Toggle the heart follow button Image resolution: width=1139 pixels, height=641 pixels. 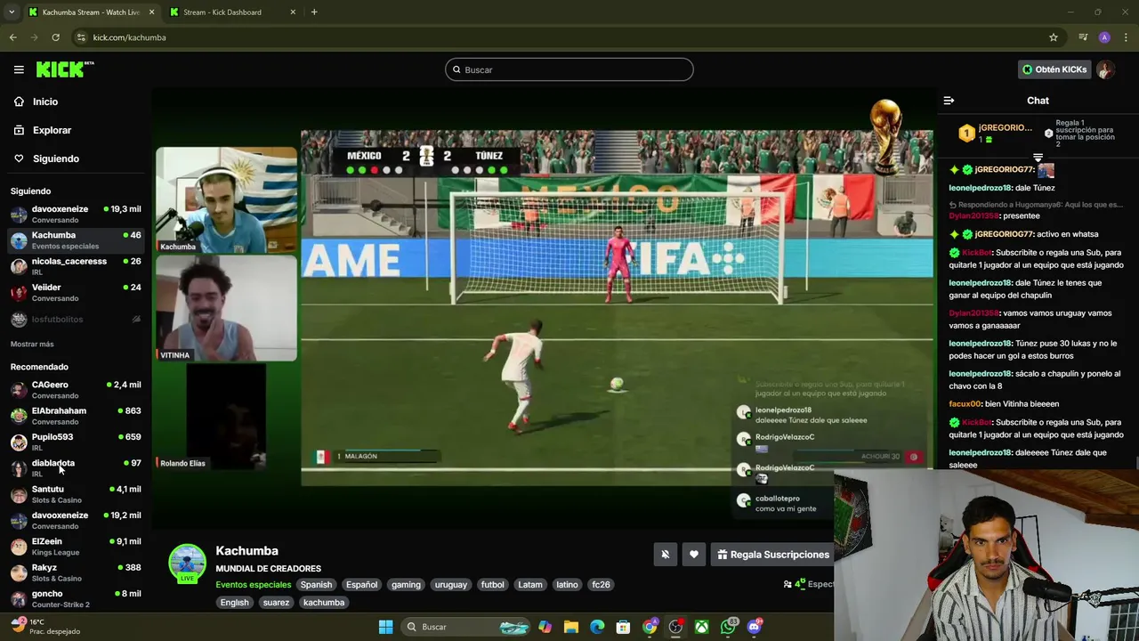click(x=694, y=555)
